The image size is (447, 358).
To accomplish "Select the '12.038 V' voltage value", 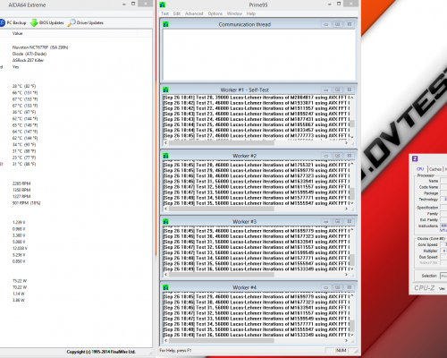I will (x=20, y=248).
